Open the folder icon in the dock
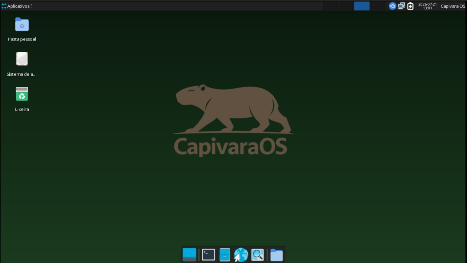 click(276, 255)
